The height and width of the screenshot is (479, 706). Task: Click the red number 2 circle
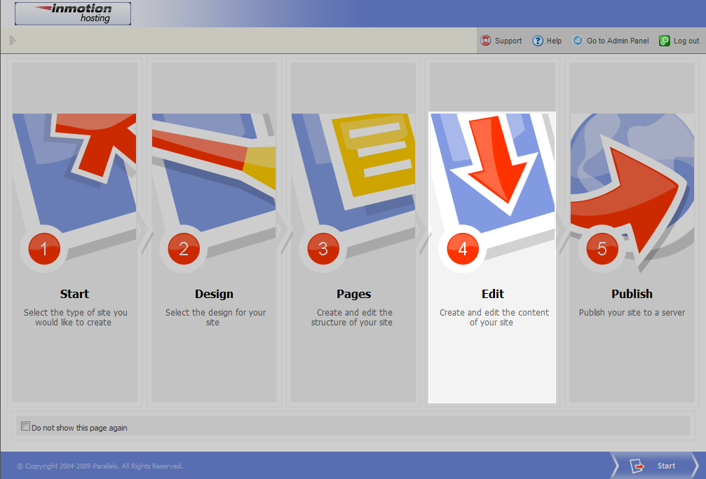click(x=184, y=249)
